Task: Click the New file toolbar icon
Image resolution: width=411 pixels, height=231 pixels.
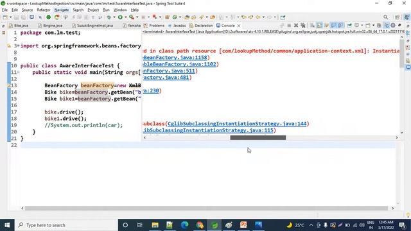Action: pos(5,17)
